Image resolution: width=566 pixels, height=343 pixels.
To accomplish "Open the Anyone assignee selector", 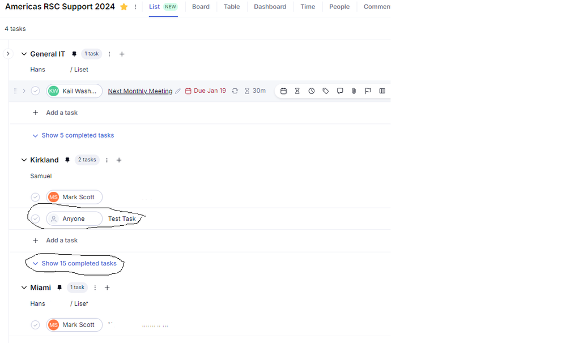I will [74, 218].
